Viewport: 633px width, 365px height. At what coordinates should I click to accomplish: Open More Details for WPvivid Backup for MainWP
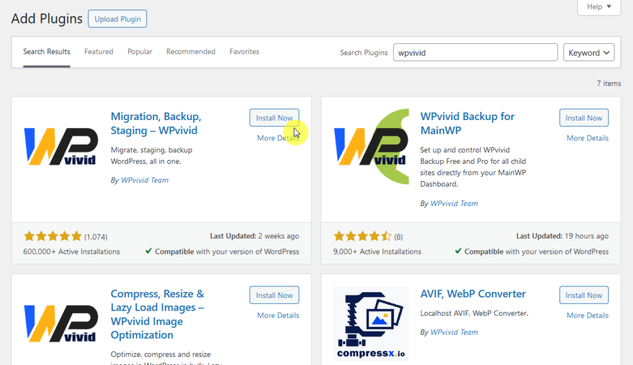click(587, 138)
